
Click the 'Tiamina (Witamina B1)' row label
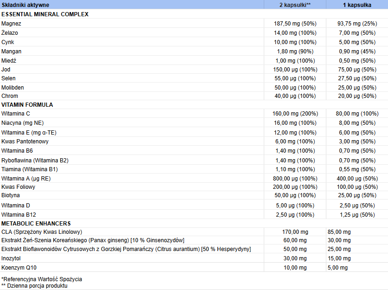click(30, 169)
